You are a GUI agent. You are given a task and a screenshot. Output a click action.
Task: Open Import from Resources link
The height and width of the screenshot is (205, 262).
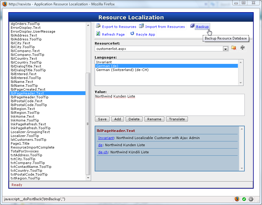click(x=165, y=27)
